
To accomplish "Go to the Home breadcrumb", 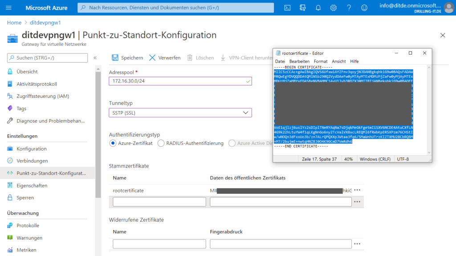I will pyautogui.click(x=14, y=23).
